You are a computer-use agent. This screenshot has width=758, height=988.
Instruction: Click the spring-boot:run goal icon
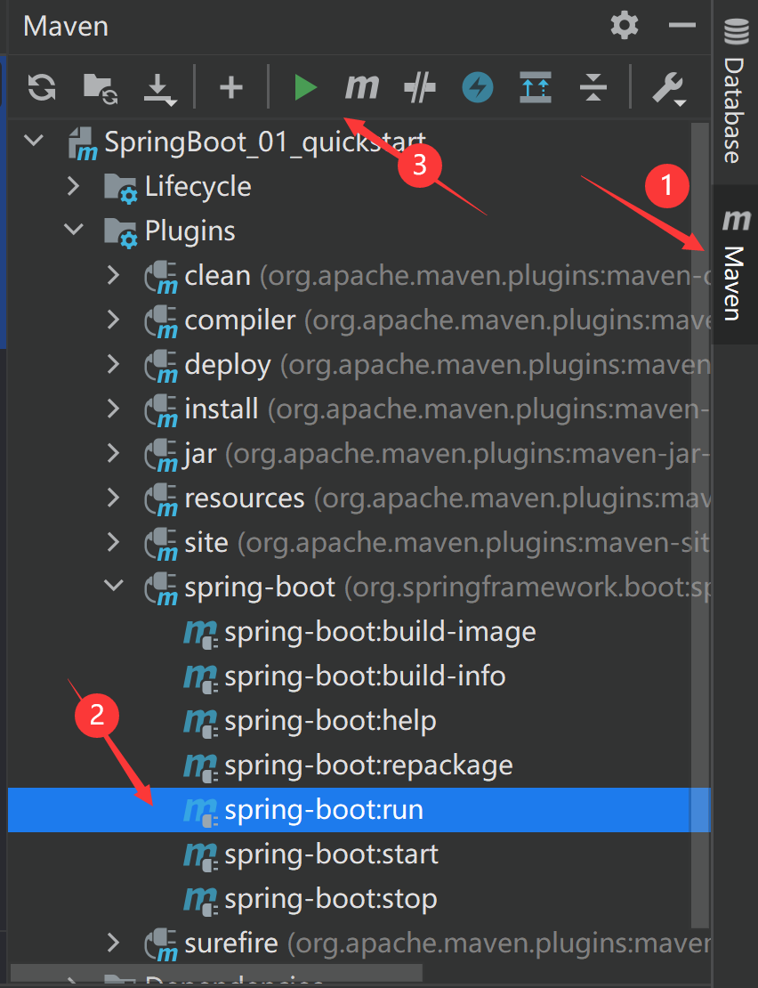pos(201,812)
